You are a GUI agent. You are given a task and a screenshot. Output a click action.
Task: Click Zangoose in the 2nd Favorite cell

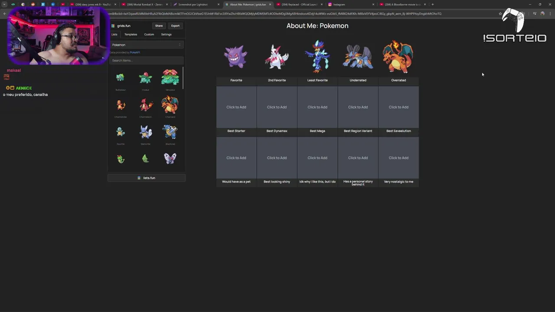coord(277,57)
